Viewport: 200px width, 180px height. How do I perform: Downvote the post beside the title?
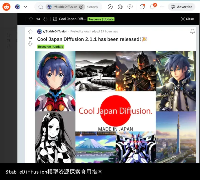[x=30, y=44]
